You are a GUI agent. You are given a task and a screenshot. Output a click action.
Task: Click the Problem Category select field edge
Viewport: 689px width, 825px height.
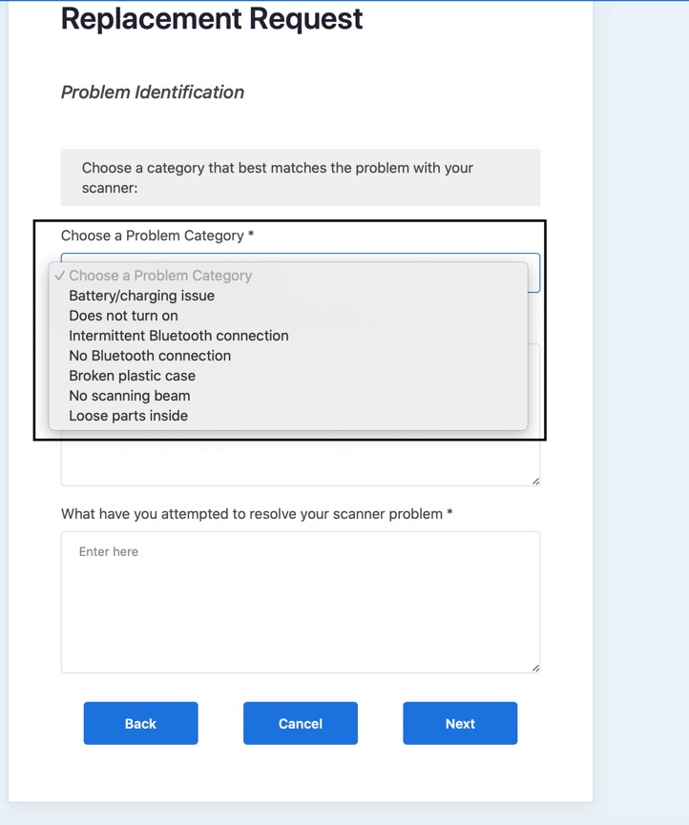coord(533,273)
